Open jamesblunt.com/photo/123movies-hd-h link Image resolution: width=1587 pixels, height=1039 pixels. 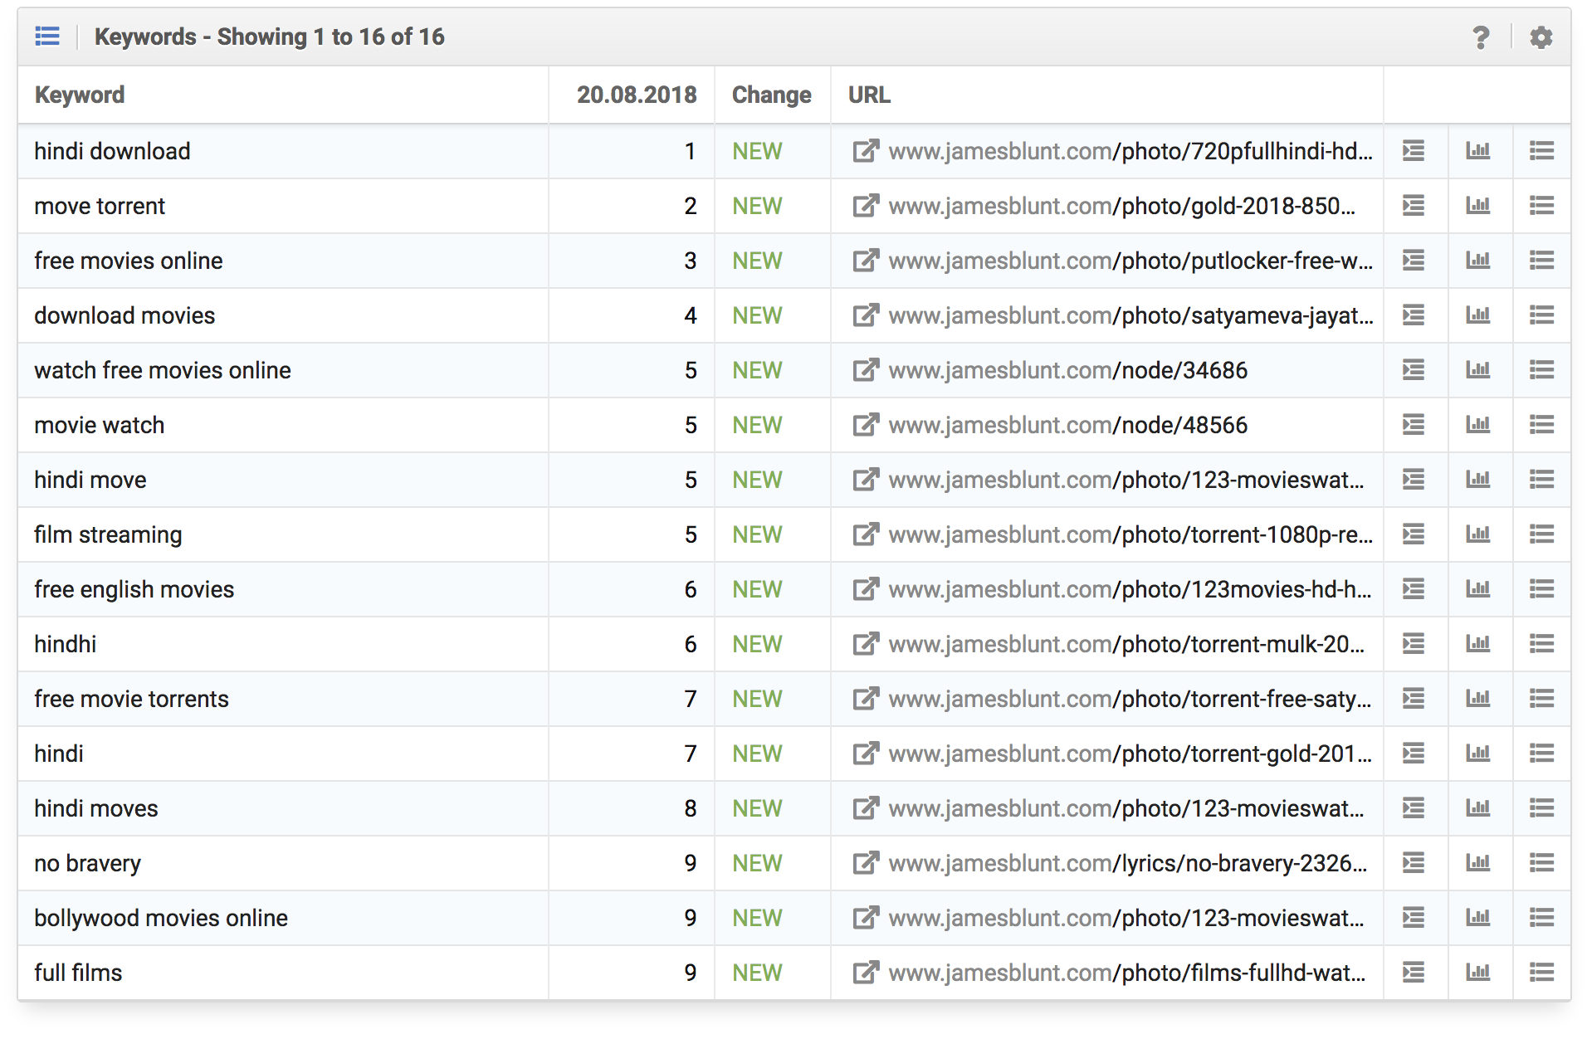[1130, 589]
